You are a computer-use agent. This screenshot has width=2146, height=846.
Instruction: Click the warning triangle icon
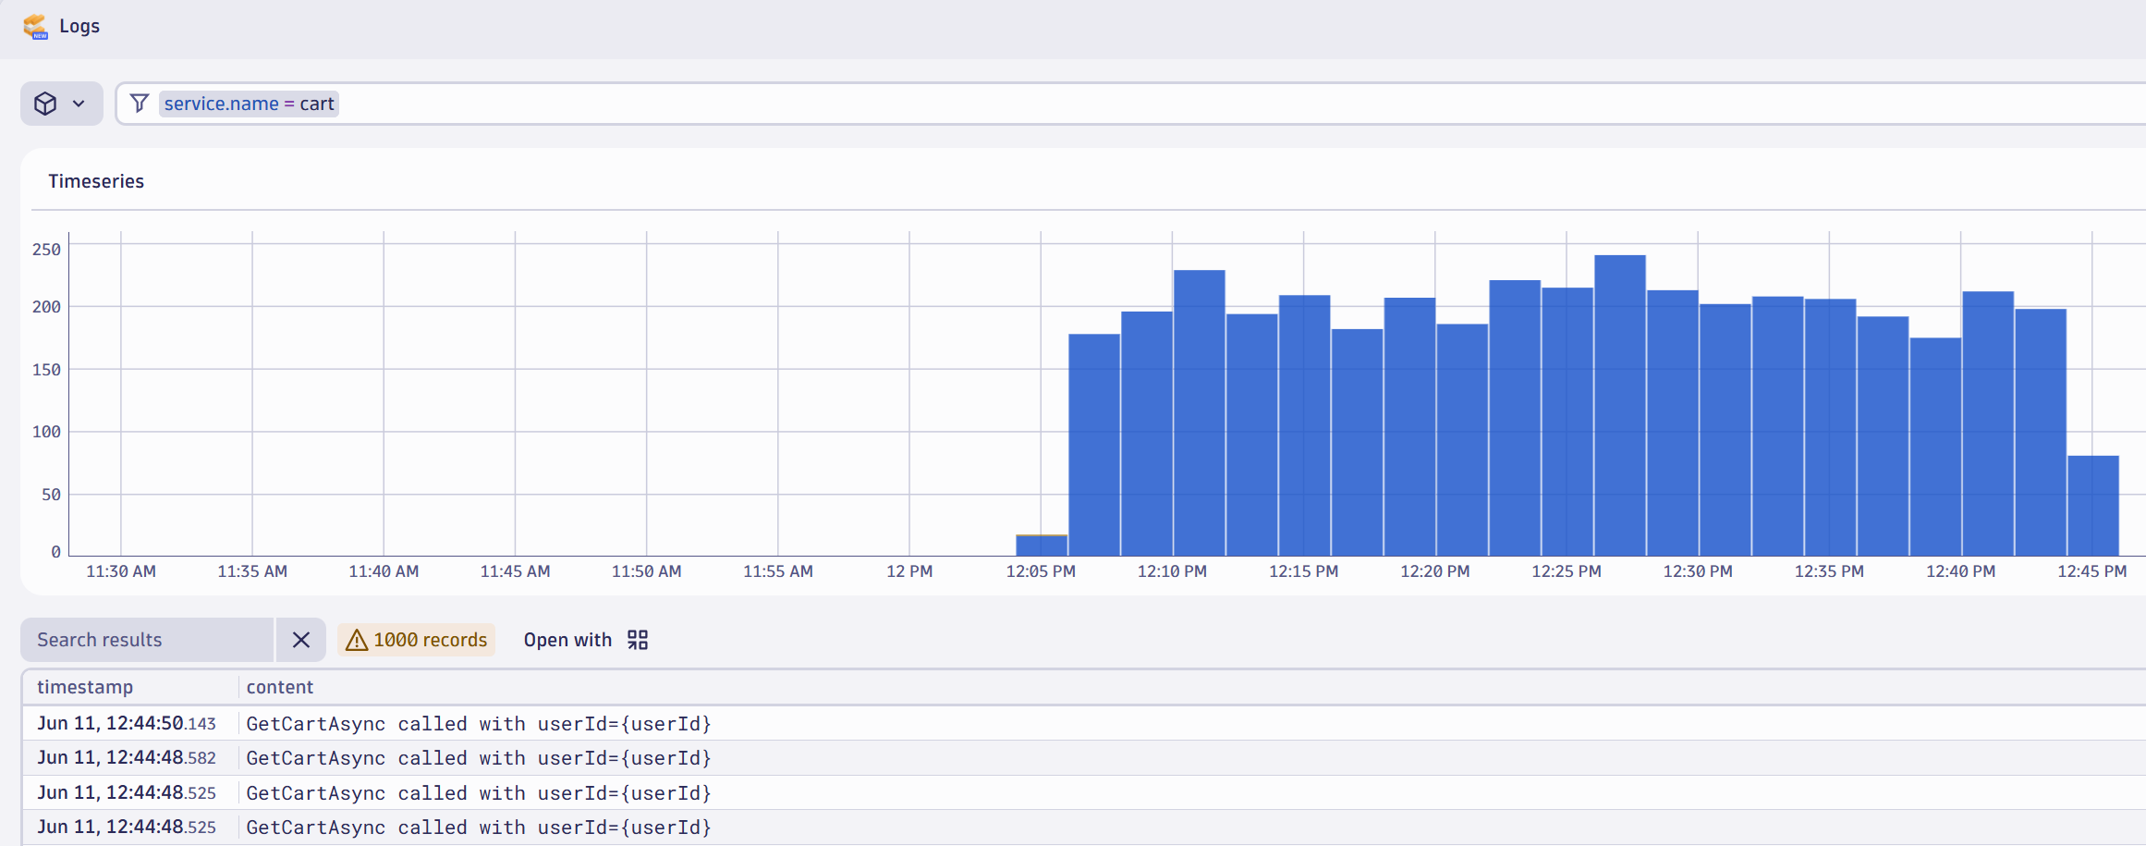tap(357, 640)
